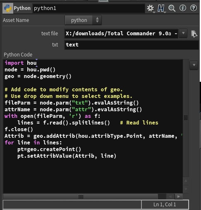The height and width of the screenshot is (210, 201).
Task: Click the txt parameter field containing text
Action: click(x=132, y=45)
